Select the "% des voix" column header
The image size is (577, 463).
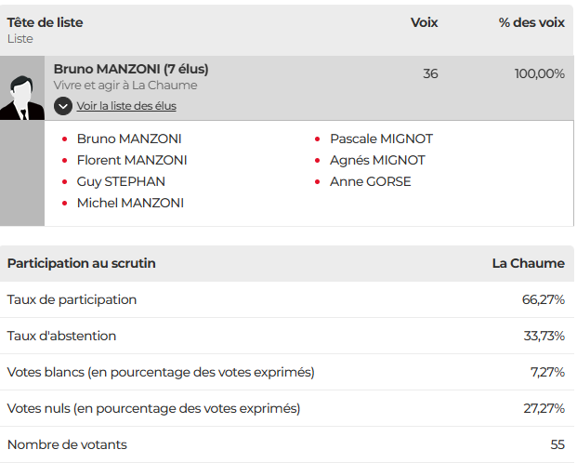[x=531, y=22]
